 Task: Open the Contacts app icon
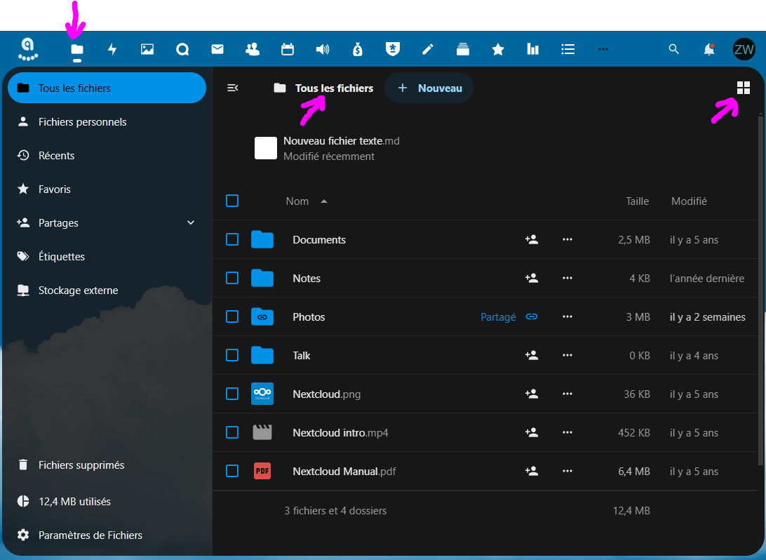click(253, 49)
